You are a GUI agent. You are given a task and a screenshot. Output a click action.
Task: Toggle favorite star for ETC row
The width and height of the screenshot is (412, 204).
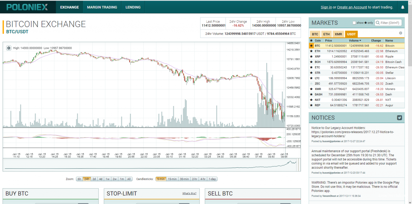click(x=311, y=67)
